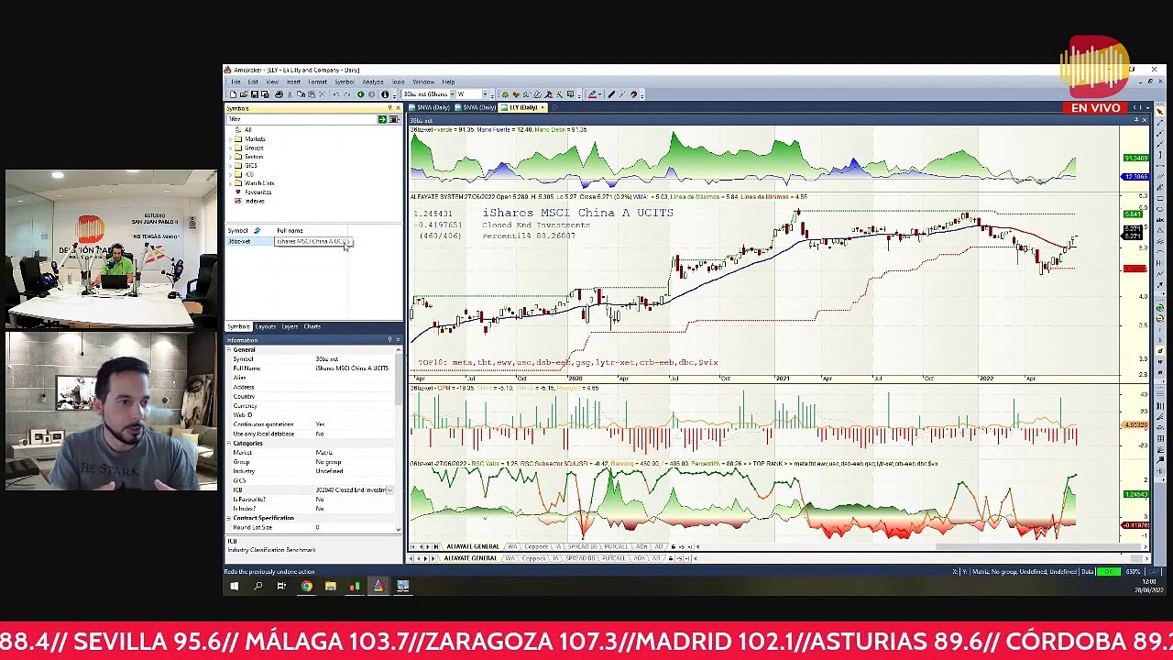Toggle the pin on Information panel
Image resolution: width=1173 pixels, height=660 pixels.
[389, 340]
